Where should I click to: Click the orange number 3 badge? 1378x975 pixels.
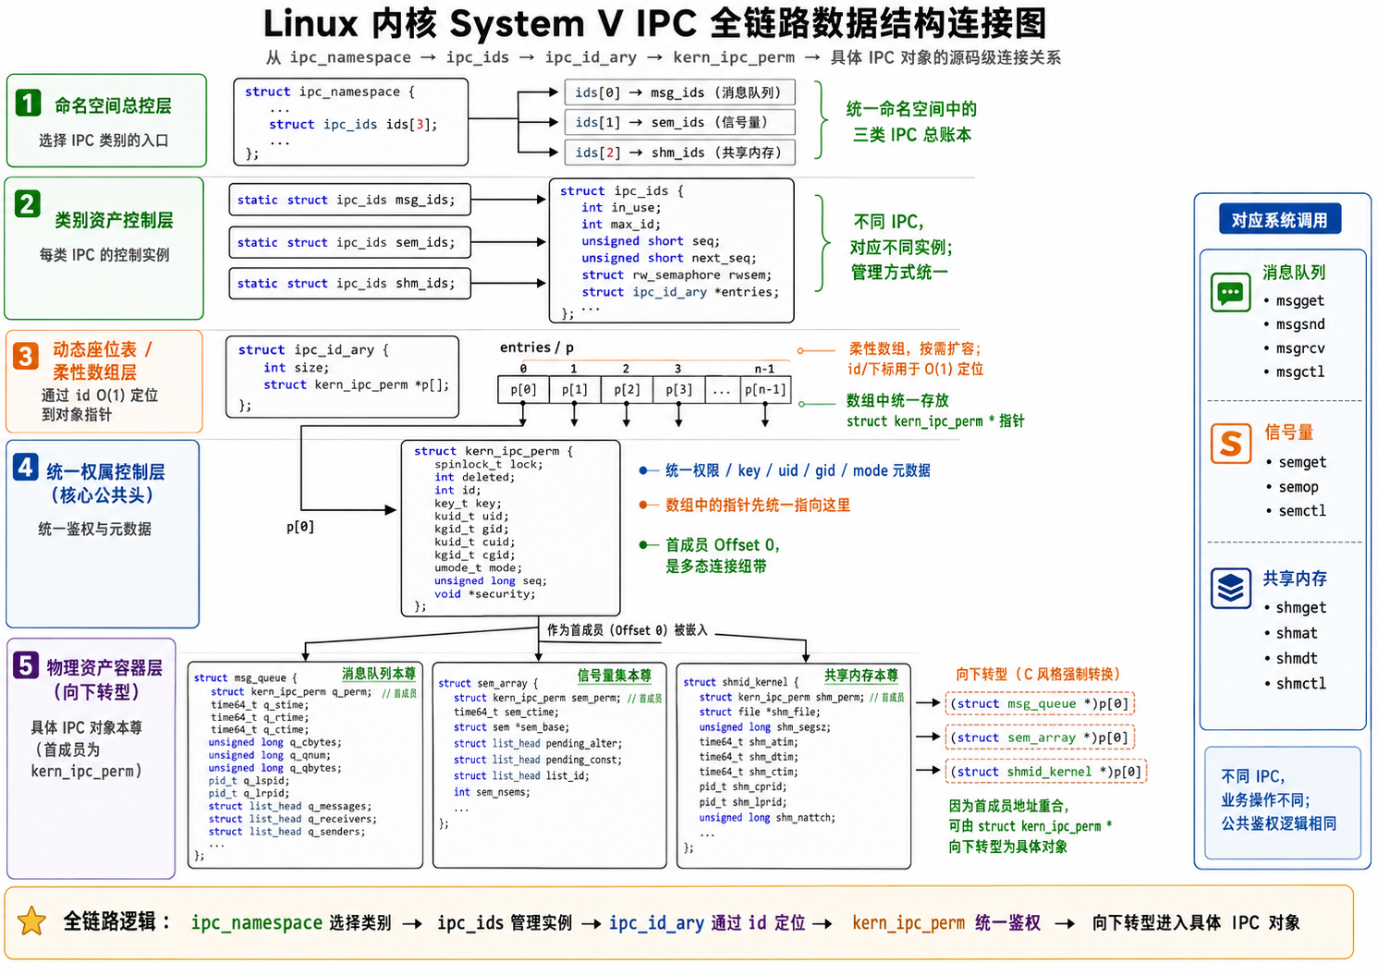tap(25, 356)
